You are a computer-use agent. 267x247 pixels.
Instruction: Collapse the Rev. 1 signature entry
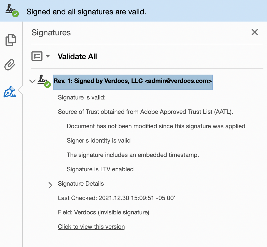click(x=33, y=81)
